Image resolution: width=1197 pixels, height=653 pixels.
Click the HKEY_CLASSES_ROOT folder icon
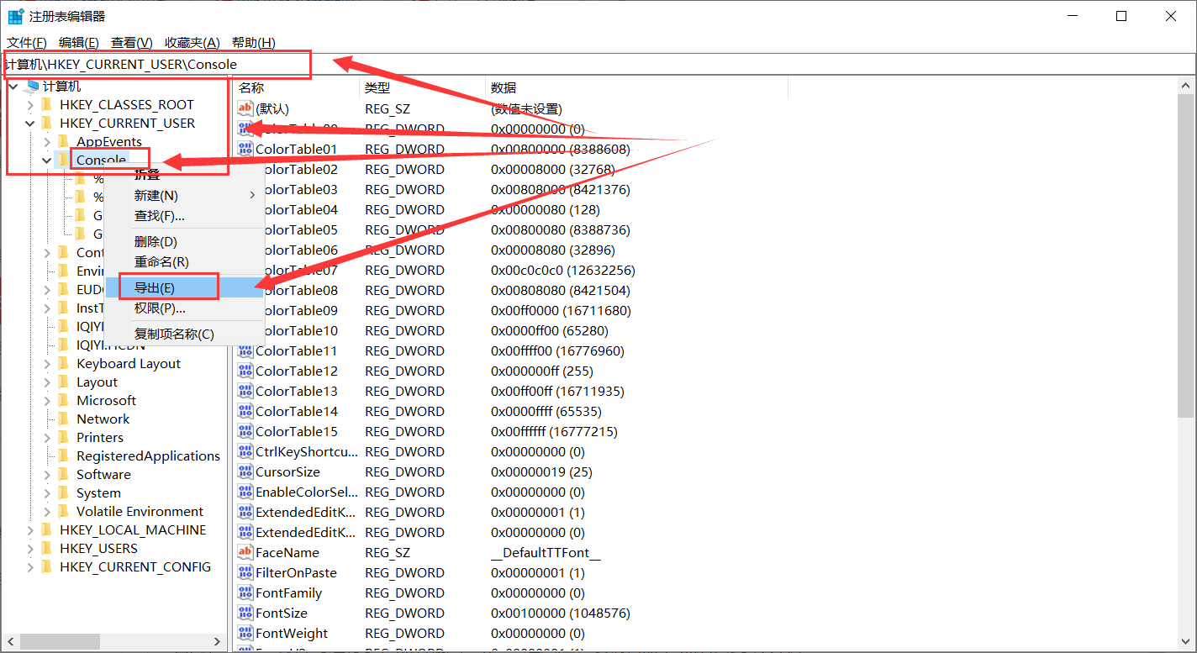[x=47, y=104]
